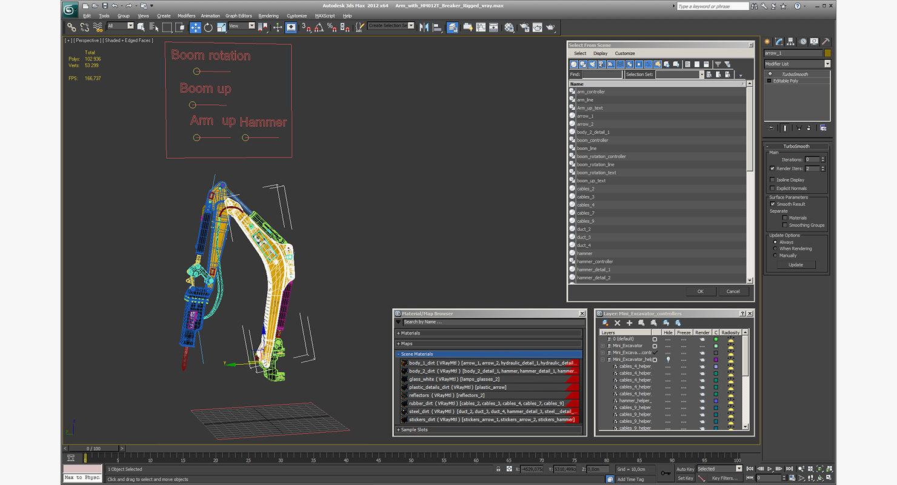Toggle the Angle Snap tool
The height and width of the screenshot is (485, 897).
tap(319, 27)
